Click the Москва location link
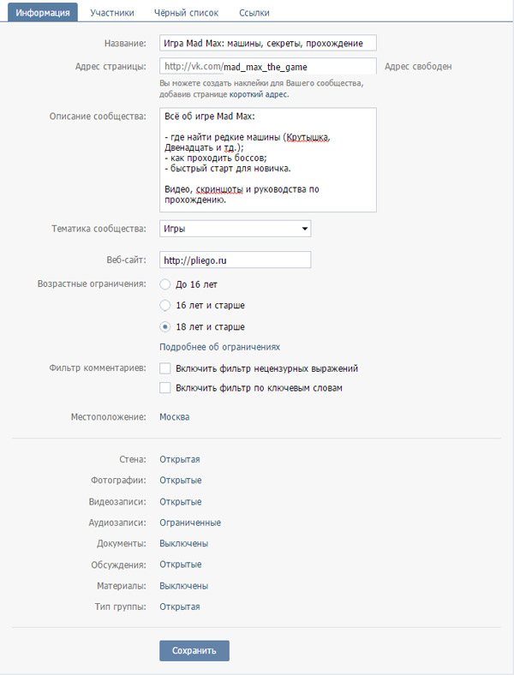 (x=175, y=417)
